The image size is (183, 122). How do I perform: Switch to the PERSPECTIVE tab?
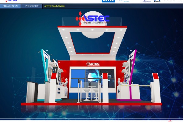coord(32,6)
